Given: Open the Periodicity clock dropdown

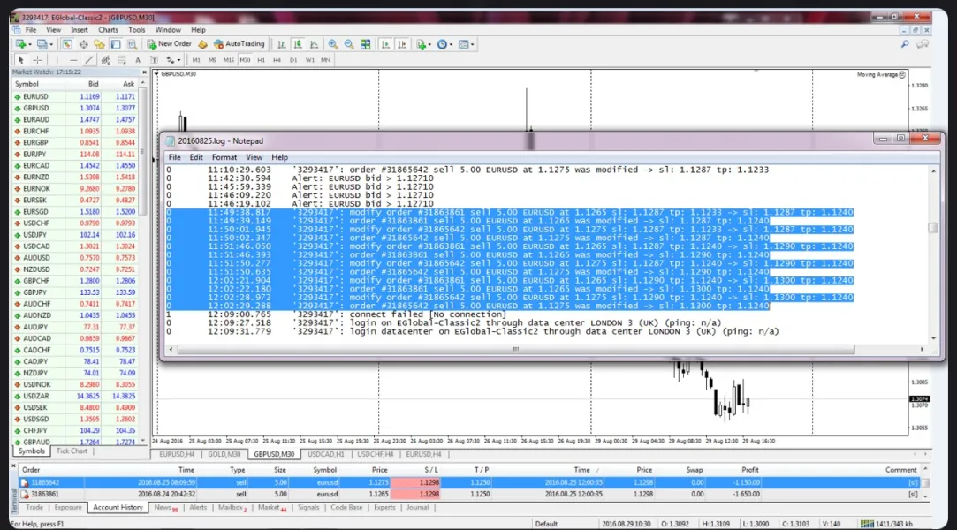Looking at the screenshot, I should coord(444,44).
